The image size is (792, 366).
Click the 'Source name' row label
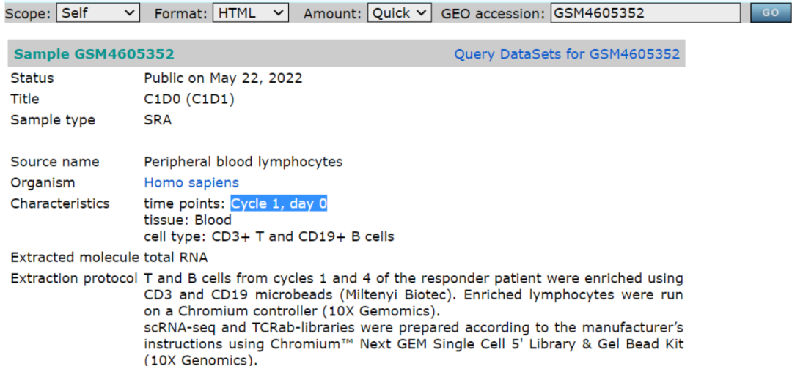coord(54,162)
